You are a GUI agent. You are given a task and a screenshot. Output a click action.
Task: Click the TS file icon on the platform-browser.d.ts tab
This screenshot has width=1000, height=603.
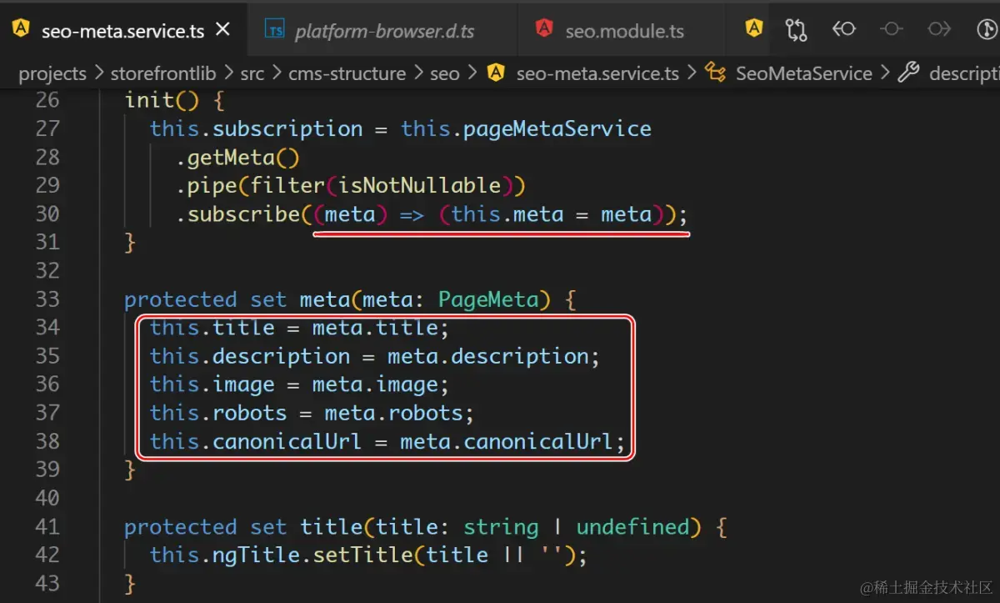pos(274,30)
